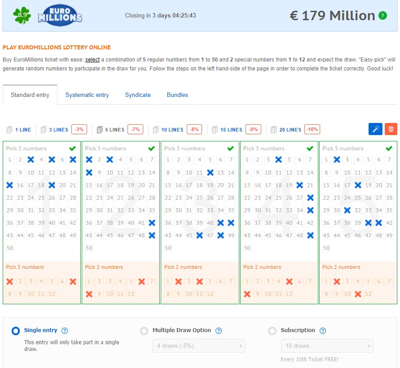Select the Multiple Draw Option radio button

pyautogui.click(x=145, y=330)
